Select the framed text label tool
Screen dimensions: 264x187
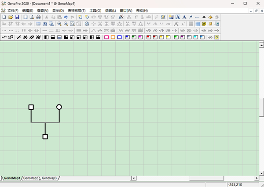178,17
